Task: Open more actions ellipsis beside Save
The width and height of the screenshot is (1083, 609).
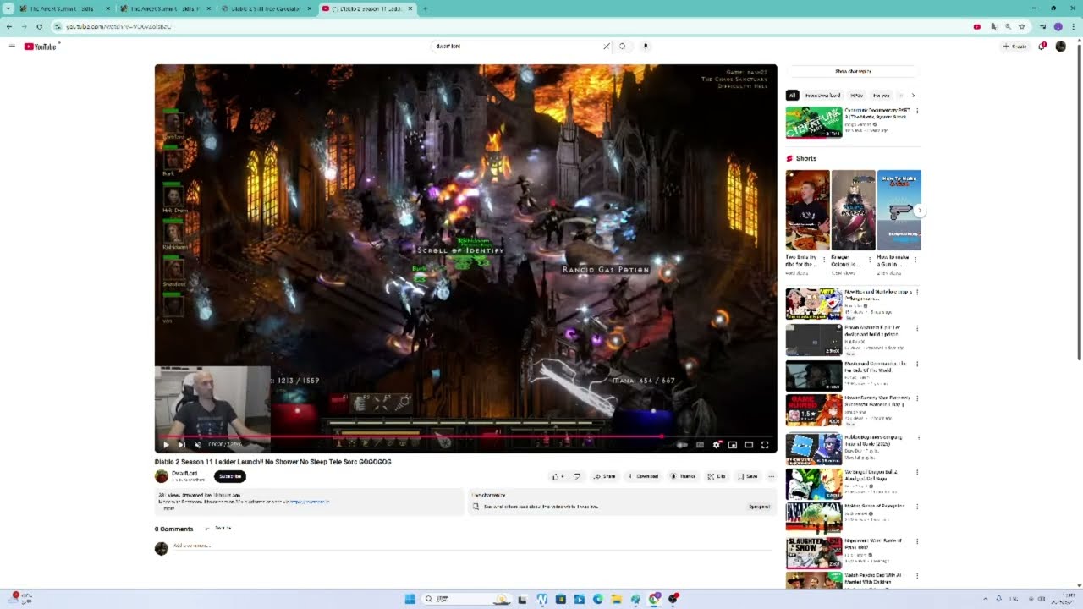Action: click(x=771, y=476)
